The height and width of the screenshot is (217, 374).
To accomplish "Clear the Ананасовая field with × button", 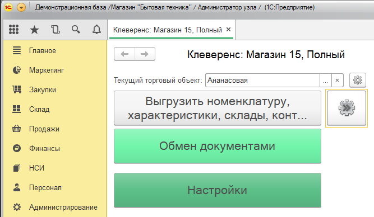I will click(x=337, y=81).
